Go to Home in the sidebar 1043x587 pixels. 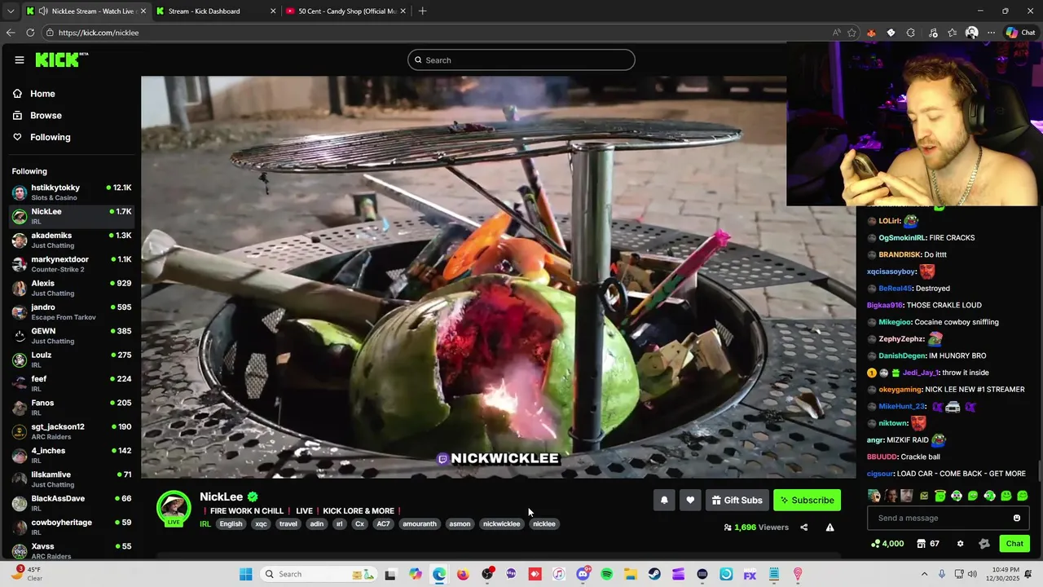pos(42,94)
